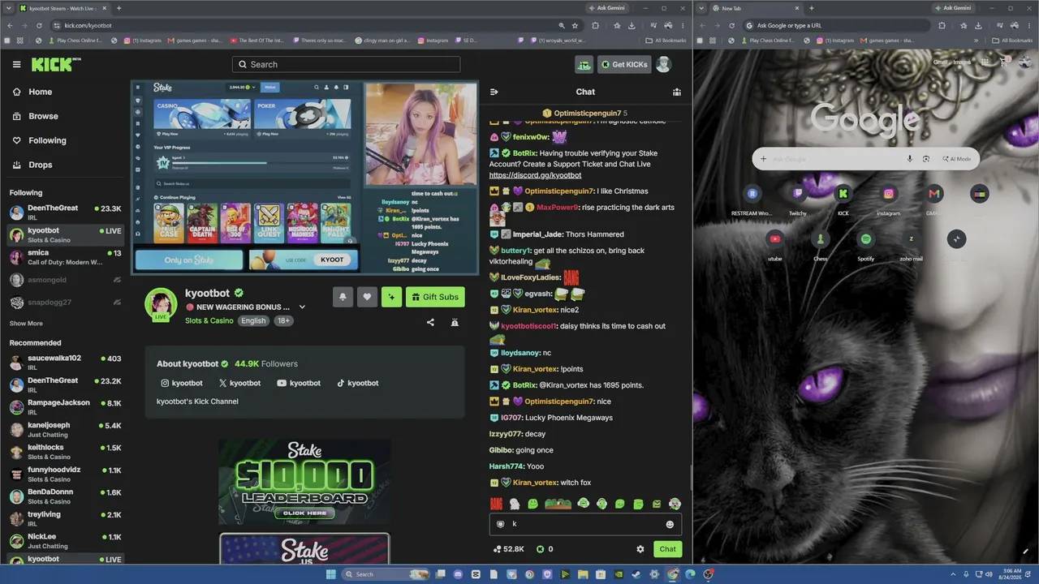Send the message with the Chat button

pos(667,549)
